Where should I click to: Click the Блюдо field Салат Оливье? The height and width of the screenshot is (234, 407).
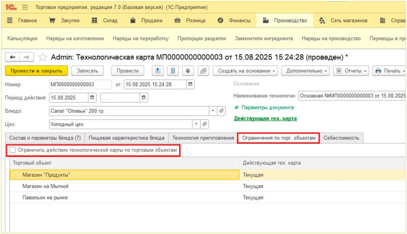click(x=129, y=111)
